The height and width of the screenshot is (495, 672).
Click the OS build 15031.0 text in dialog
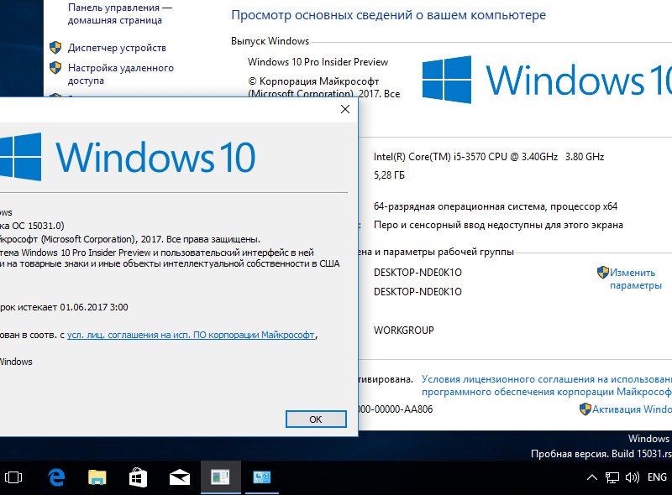pos(47,226)
